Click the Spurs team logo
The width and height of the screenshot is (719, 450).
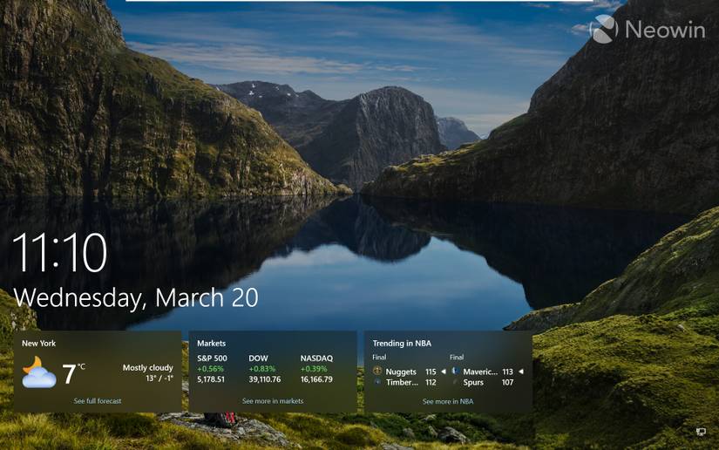coord(455,382)
